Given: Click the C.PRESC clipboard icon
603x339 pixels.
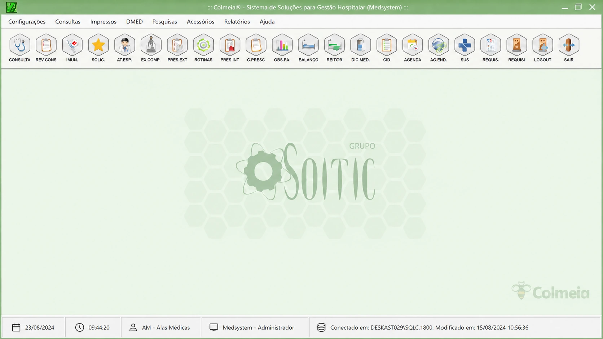Looking at the screenshot, I should click(x=256, y=45).
